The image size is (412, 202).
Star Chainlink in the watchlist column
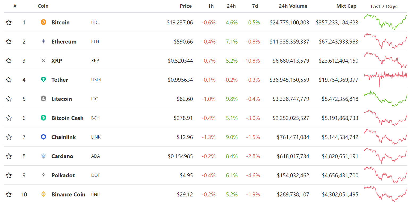click(9, 137)
